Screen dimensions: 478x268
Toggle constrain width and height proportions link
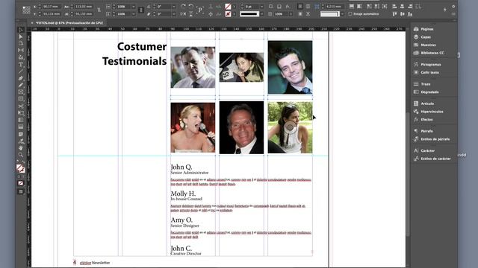click(x=99, y=10)
